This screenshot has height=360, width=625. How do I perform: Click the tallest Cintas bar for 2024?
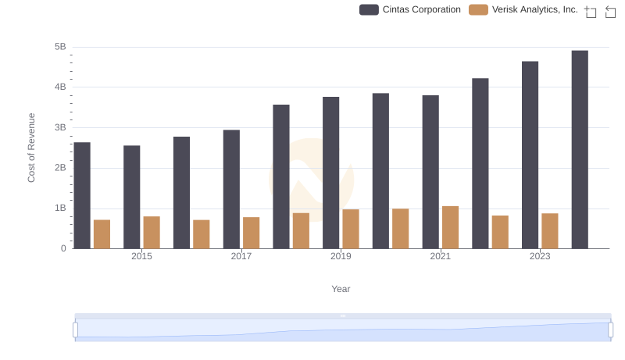(580, 149)
